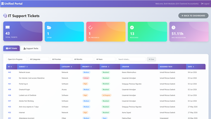Click the ticket icon on Total Tickets card

tap(8, 27)
